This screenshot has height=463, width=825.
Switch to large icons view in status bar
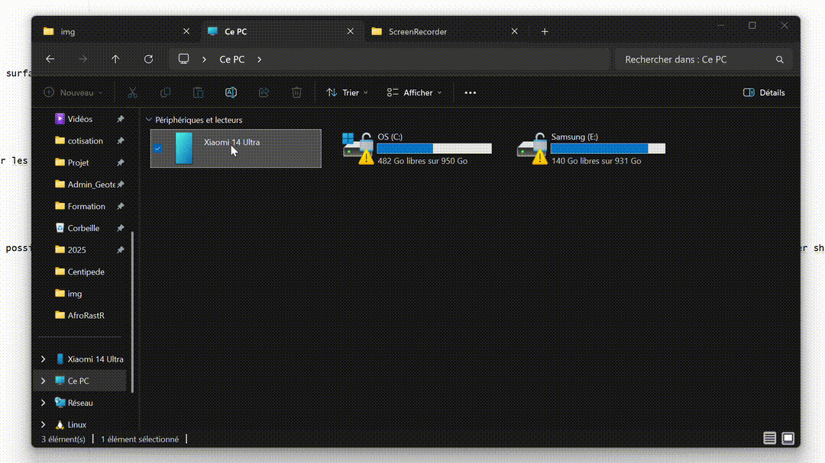point(788,439)
